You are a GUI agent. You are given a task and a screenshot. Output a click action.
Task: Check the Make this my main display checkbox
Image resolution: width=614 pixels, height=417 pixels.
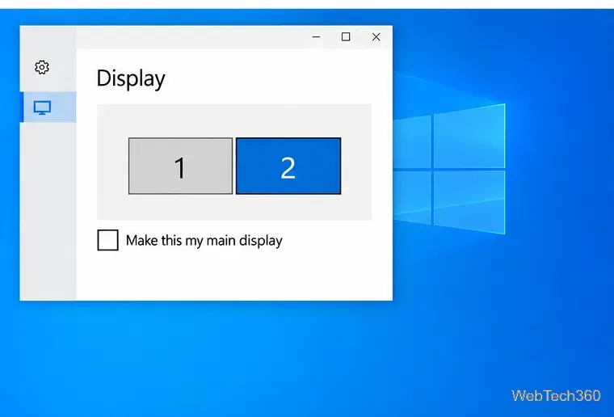coord(107,240)
